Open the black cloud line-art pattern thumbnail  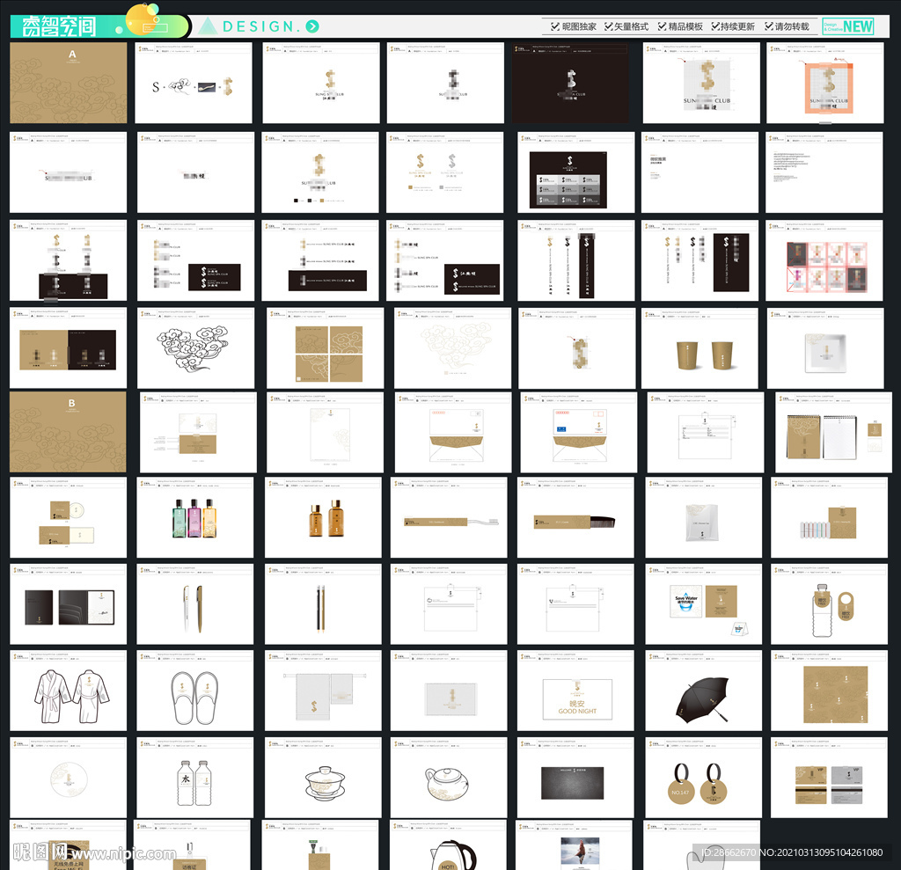(x=195, y=347)
